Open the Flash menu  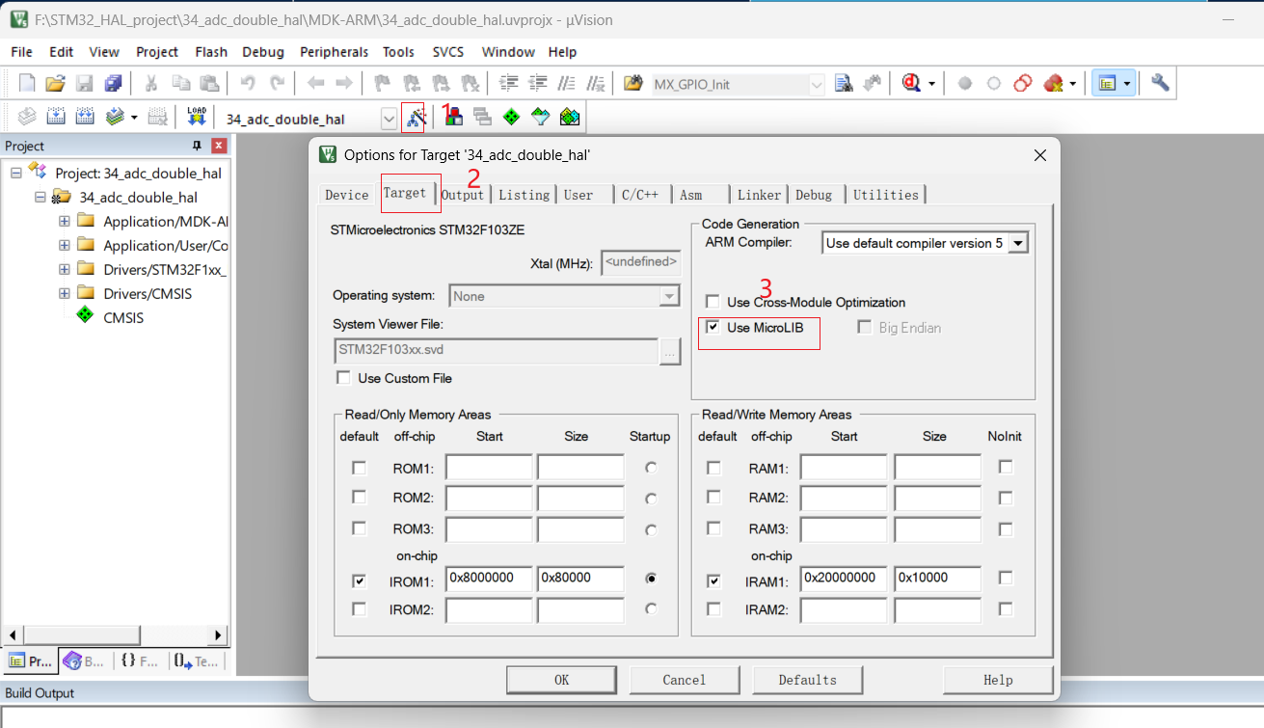211,52
